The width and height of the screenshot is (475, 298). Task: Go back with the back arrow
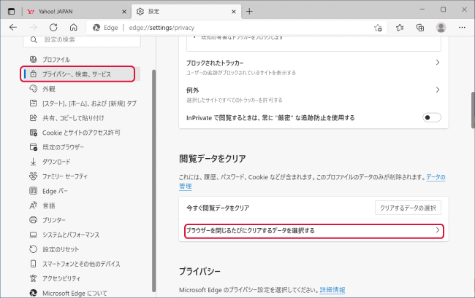(x=13, y=28)
